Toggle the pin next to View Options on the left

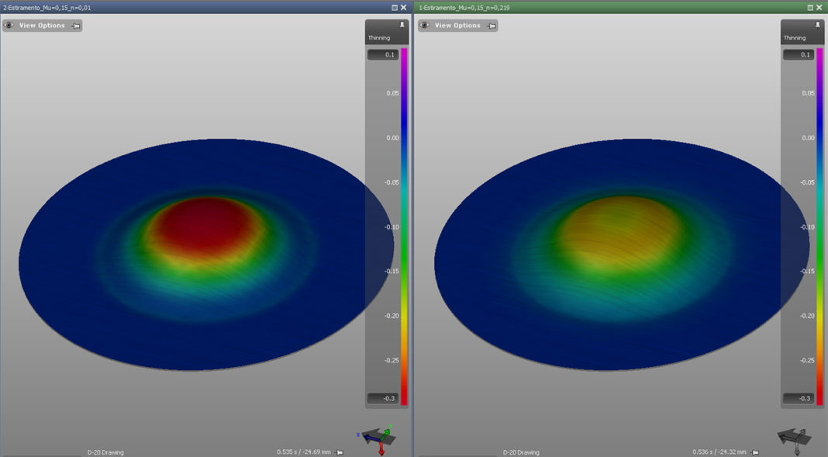click(78, 25)
